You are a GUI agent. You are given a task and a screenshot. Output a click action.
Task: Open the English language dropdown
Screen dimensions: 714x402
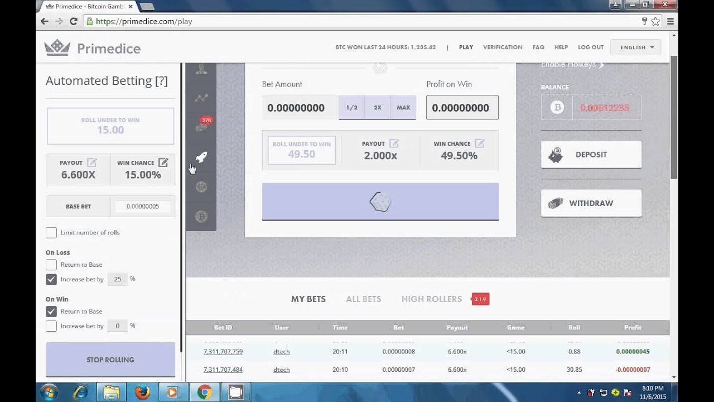tap(636, 47)
